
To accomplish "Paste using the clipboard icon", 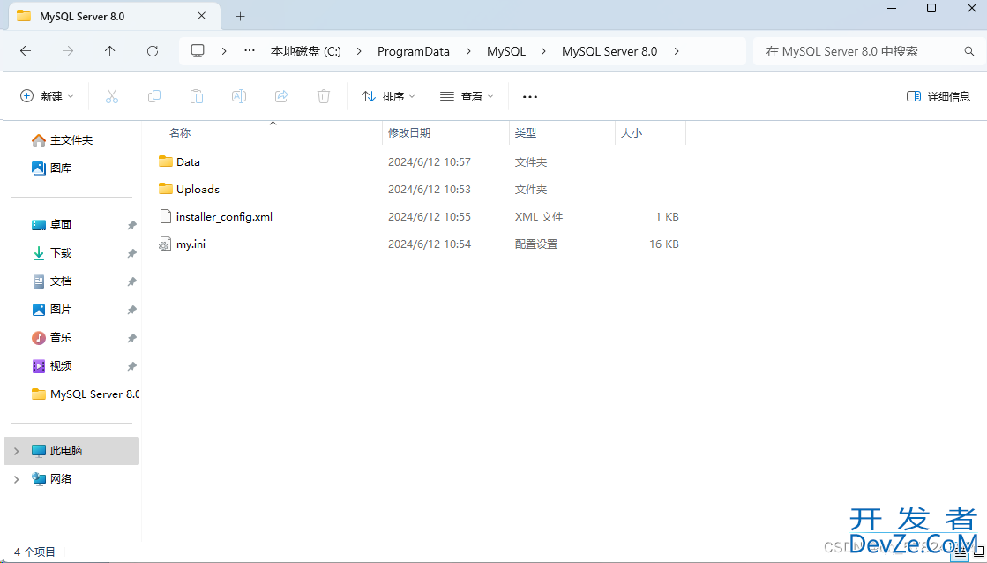I will [x=197, y=96].
